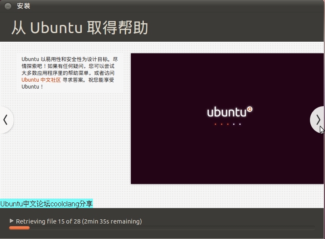325x239 pixels.
Task: Go to the next installer slide
Action: [317, 120]
